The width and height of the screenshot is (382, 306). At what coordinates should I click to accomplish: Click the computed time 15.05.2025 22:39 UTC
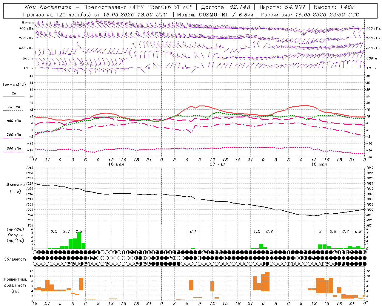[327, 15]
